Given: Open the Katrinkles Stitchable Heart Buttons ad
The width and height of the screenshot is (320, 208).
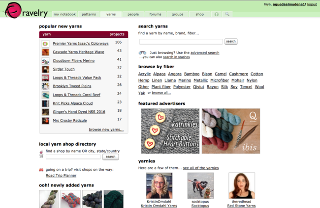Looking at the screenshot, I should 170,131.
